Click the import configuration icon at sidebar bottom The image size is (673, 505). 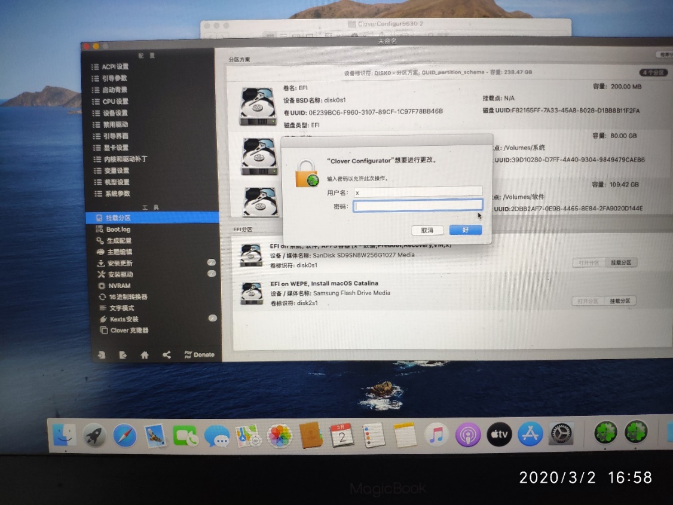(102, 355)
